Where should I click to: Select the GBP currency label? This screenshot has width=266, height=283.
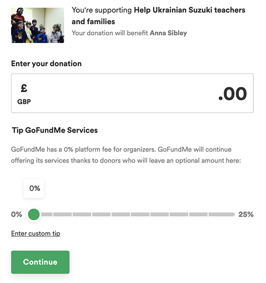pos(24,102)
